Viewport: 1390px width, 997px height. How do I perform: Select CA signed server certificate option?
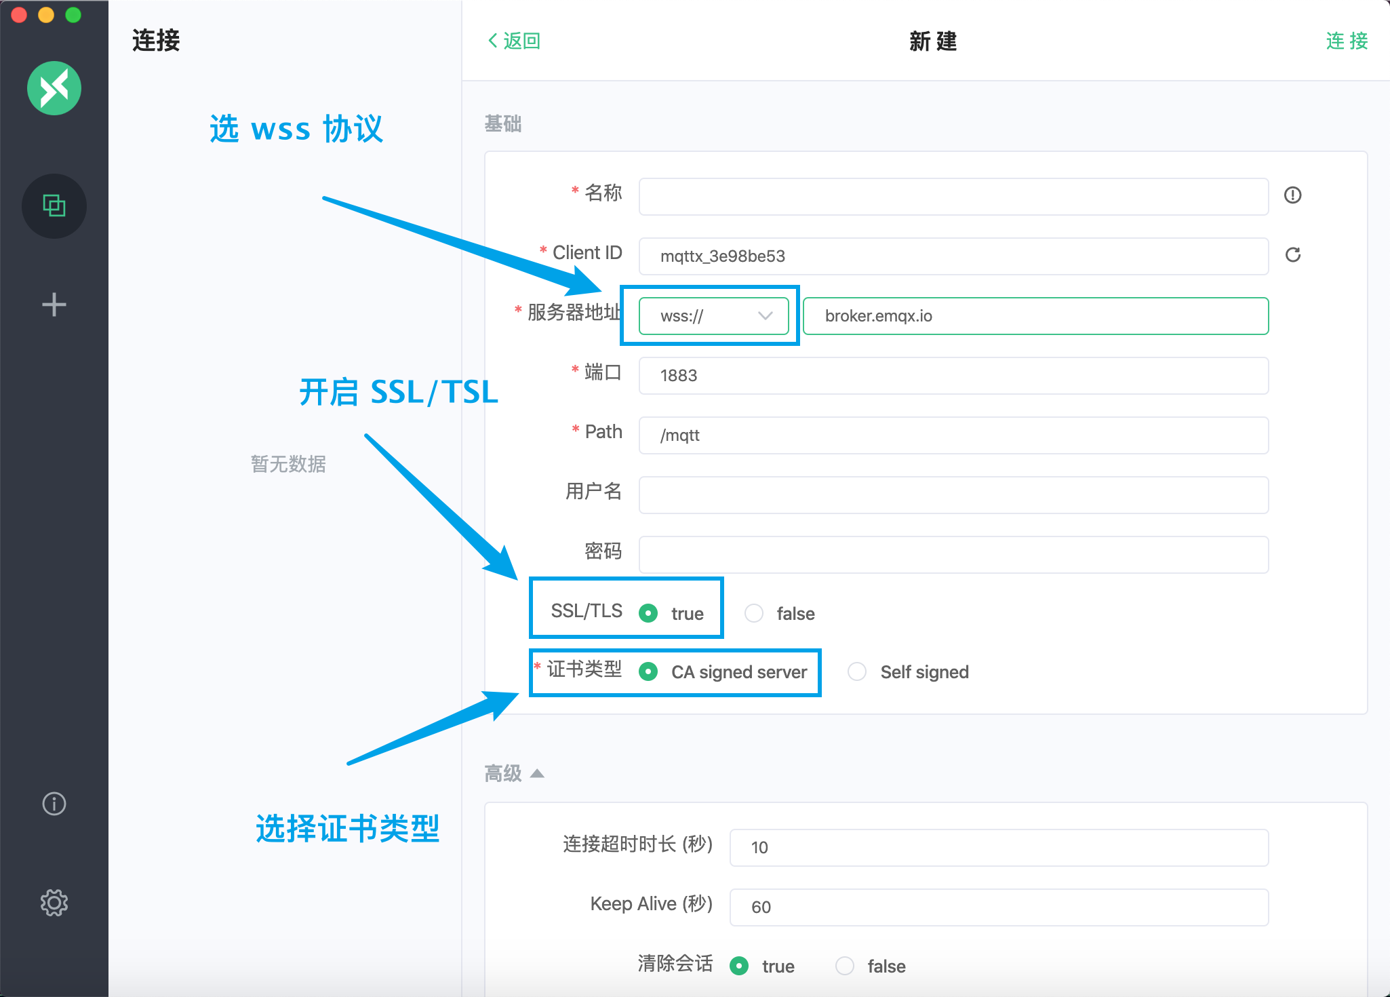click(649, 671)
